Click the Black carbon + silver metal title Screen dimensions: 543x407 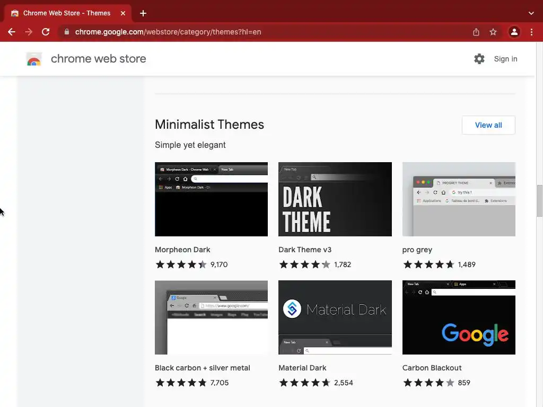coord(202,368)
